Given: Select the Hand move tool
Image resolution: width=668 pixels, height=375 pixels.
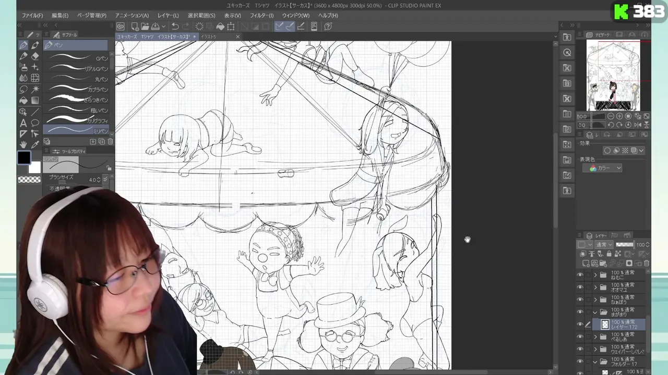Looking at the screenshot, I should pos(23,145).
